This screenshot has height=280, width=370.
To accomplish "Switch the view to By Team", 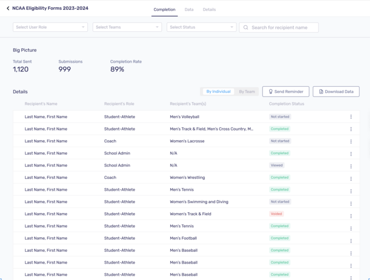I will 247,91.
